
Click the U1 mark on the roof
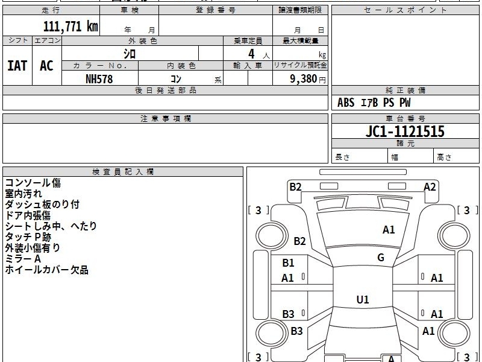(363, 299)
